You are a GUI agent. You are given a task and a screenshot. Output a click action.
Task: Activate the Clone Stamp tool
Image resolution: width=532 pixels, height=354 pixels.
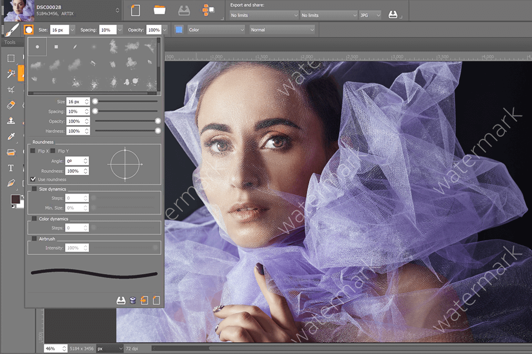11,120
